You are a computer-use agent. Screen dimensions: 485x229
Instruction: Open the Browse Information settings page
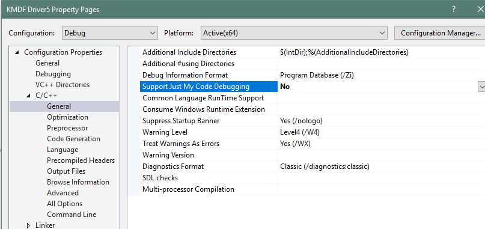(78, 182)
